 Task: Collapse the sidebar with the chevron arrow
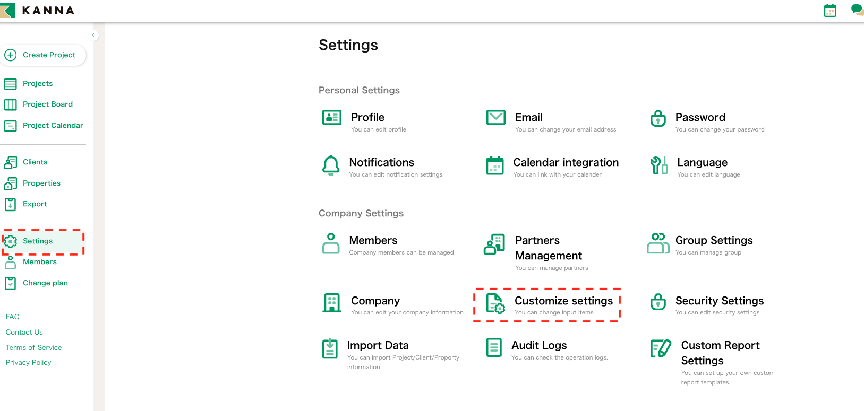93,36
